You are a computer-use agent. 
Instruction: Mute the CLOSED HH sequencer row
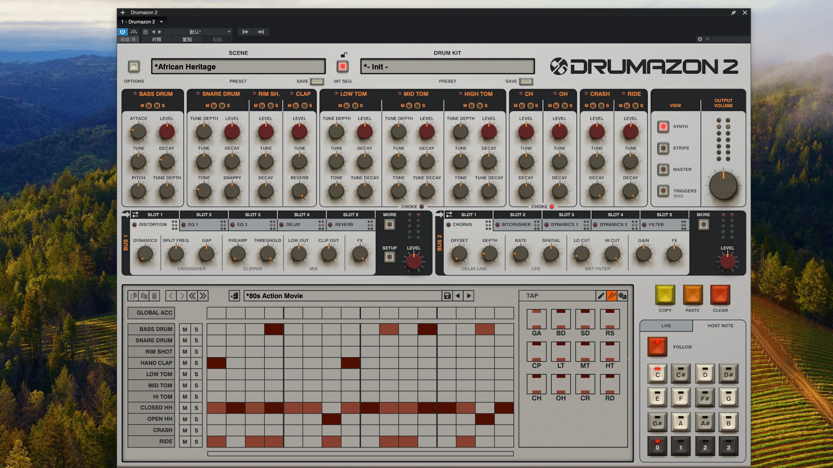(x=185, y=408)
